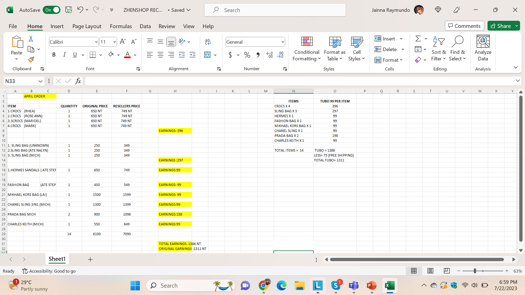525x295 pixels.
Task: Open Microsoft Edge from the taskbar
Action: [281, 285]
